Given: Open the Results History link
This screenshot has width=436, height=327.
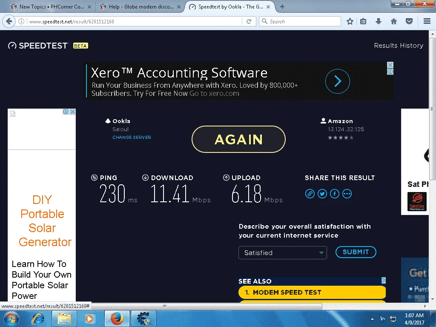Looking at the screenshot, I should (x=399, y=45).
